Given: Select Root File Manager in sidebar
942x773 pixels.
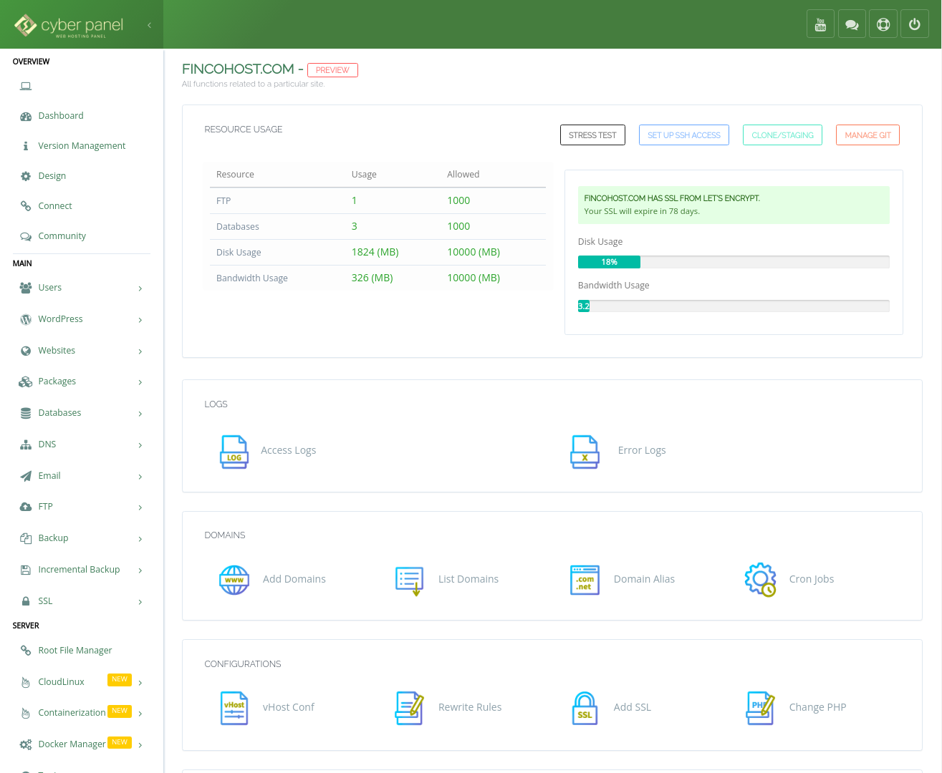Looking at the screenshot, I should click(75, 651).
